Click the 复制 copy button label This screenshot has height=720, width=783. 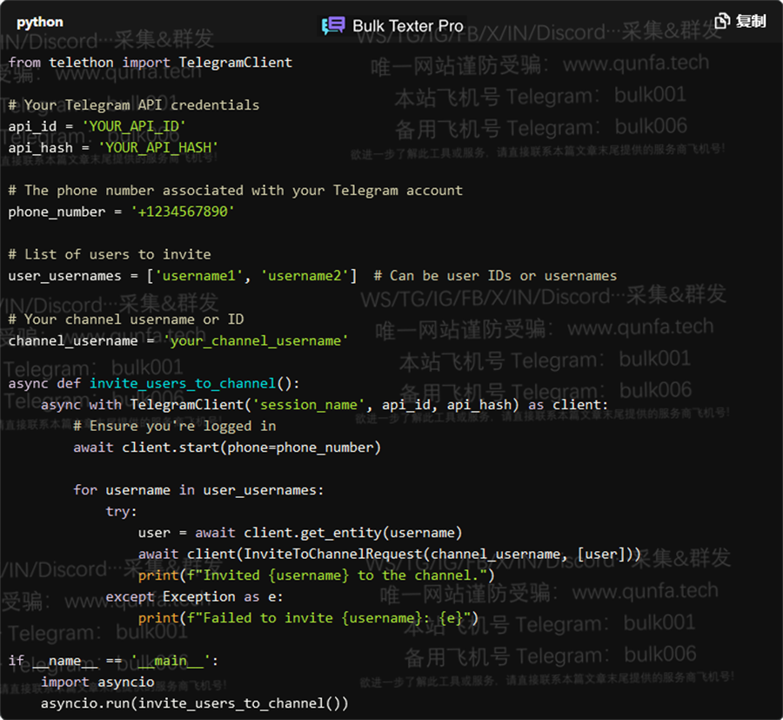pos(751,21)
